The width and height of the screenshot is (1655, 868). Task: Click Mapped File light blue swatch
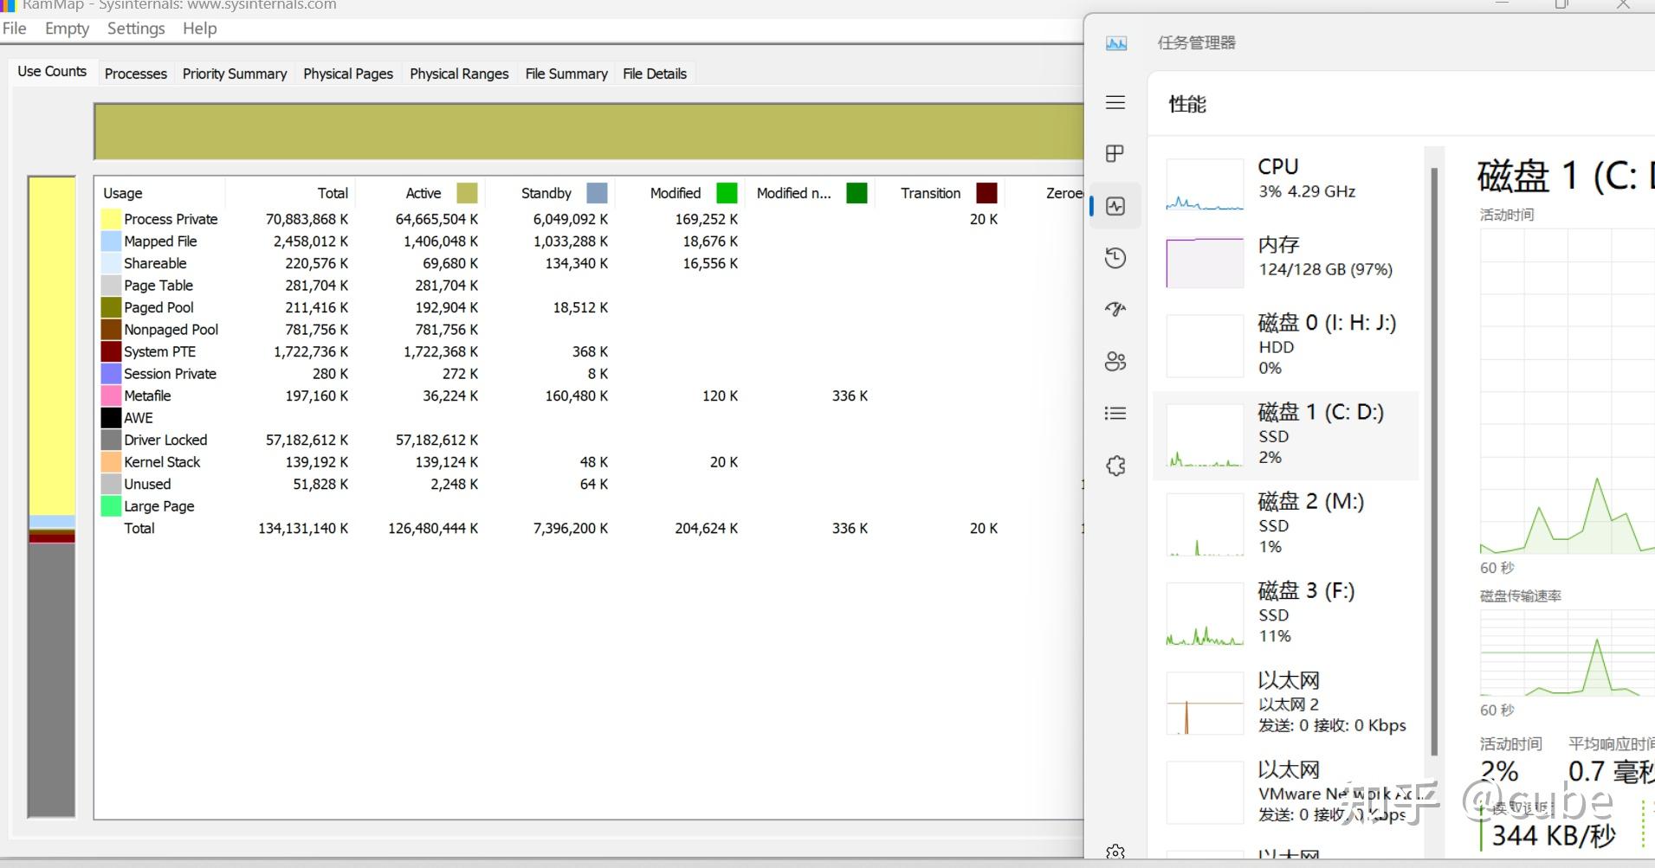pos(111,241)
